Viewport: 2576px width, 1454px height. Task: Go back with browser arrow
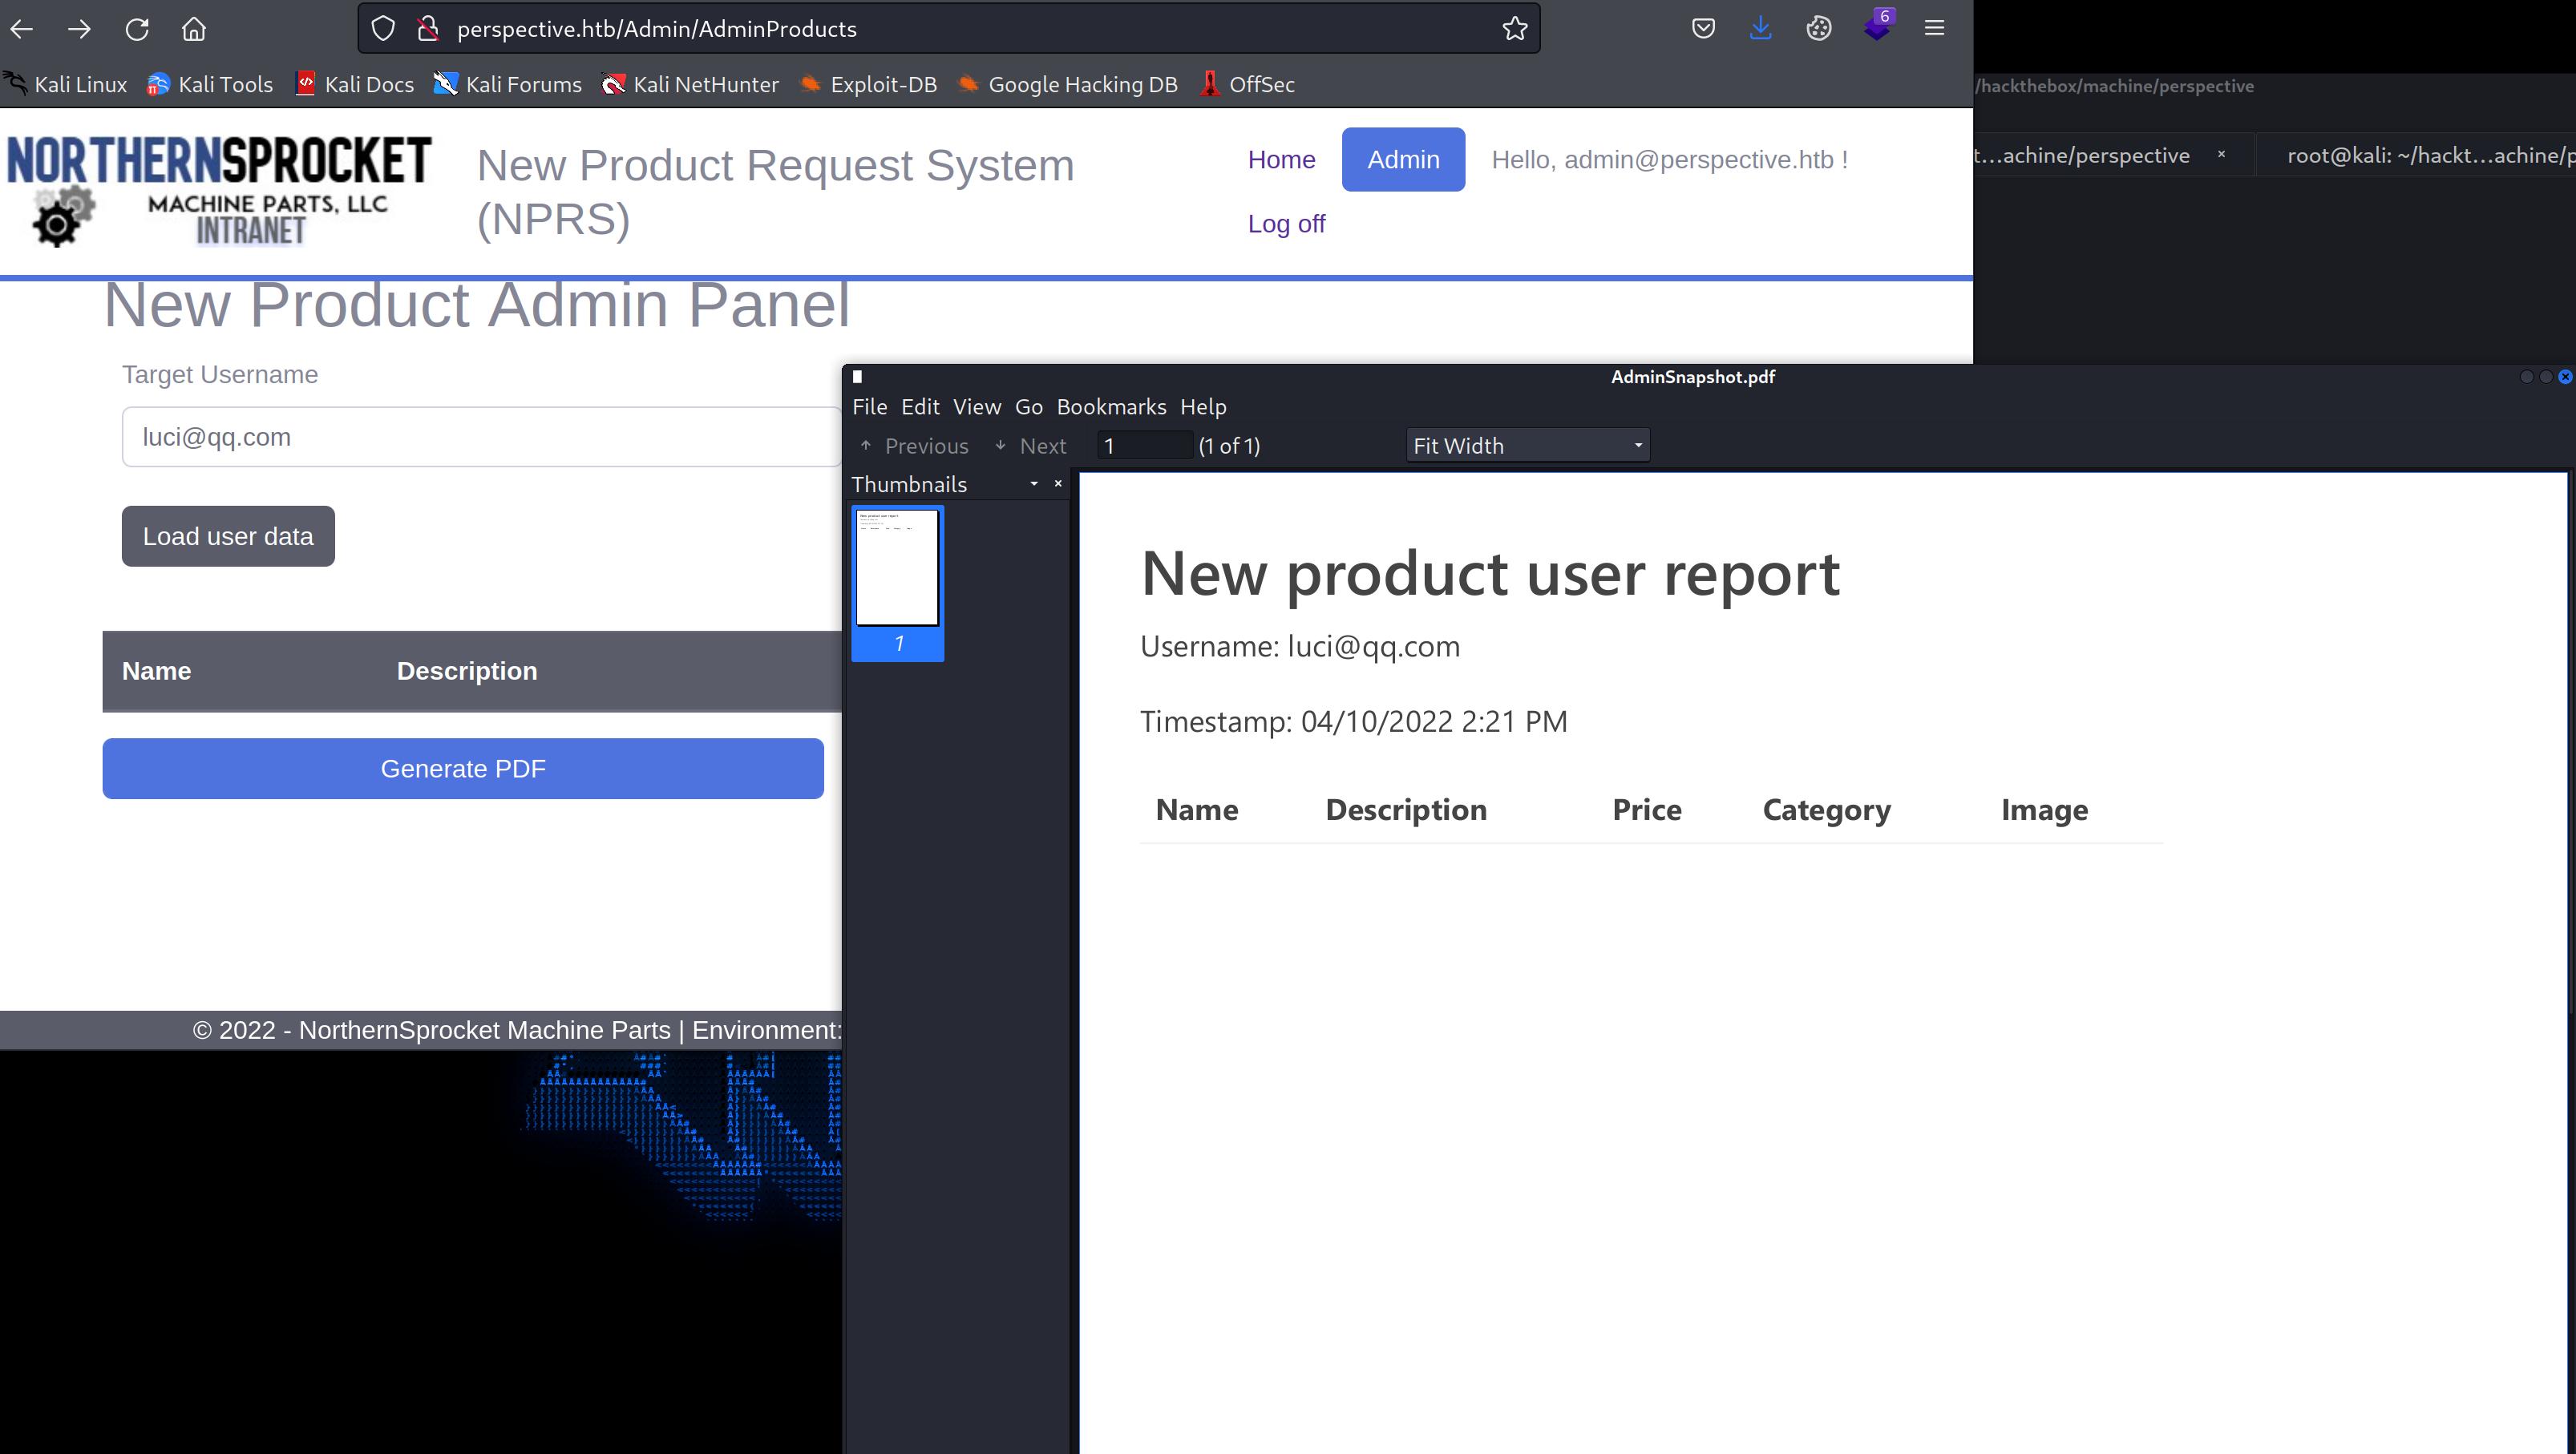click(22, 29)
